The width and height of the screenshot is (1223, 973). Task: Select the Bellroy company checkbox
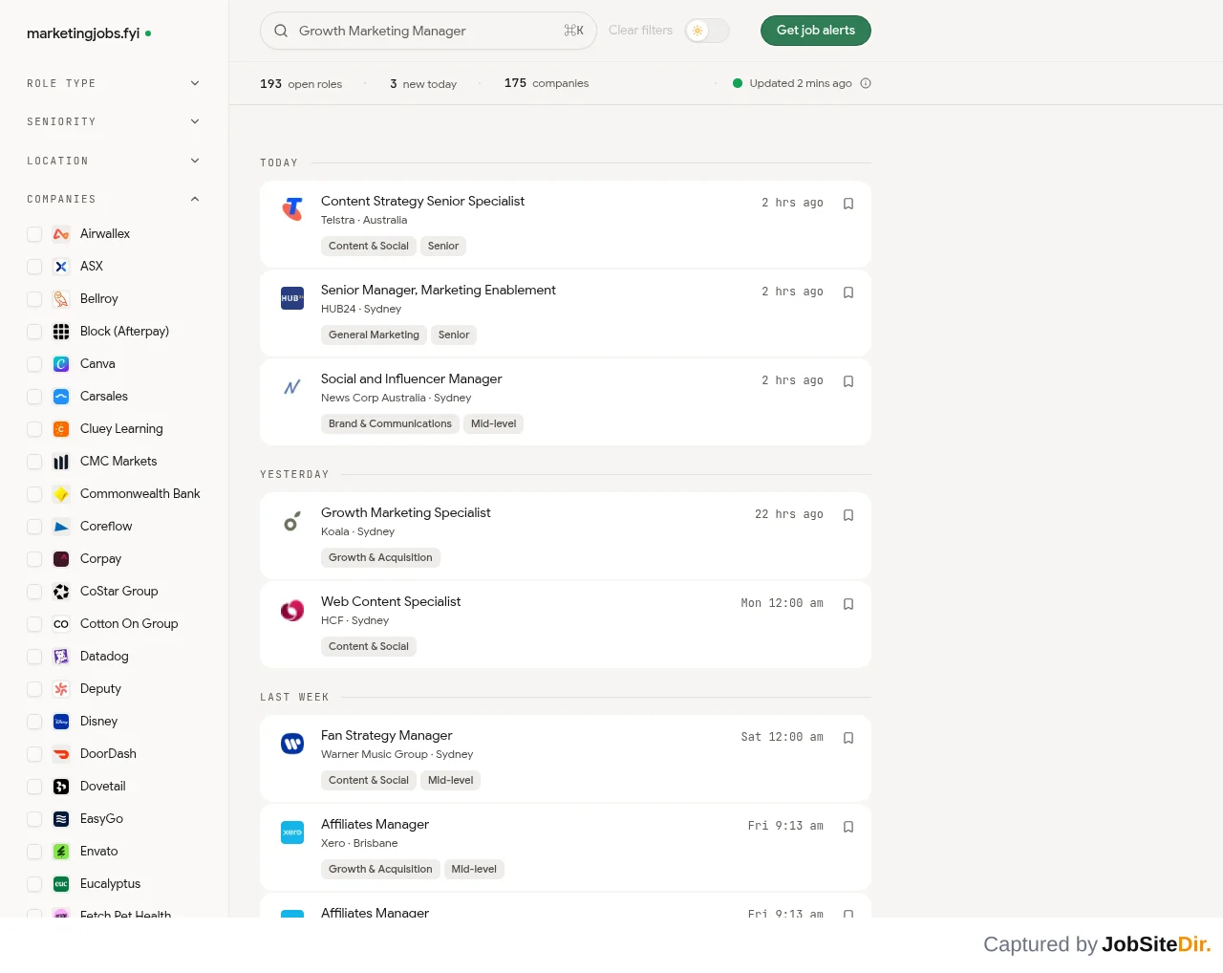click(34, 299)
